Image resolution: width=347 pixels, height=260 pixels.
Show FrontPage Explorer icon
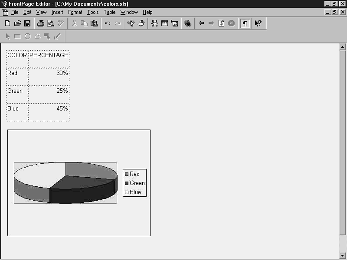tap(131, 23)
